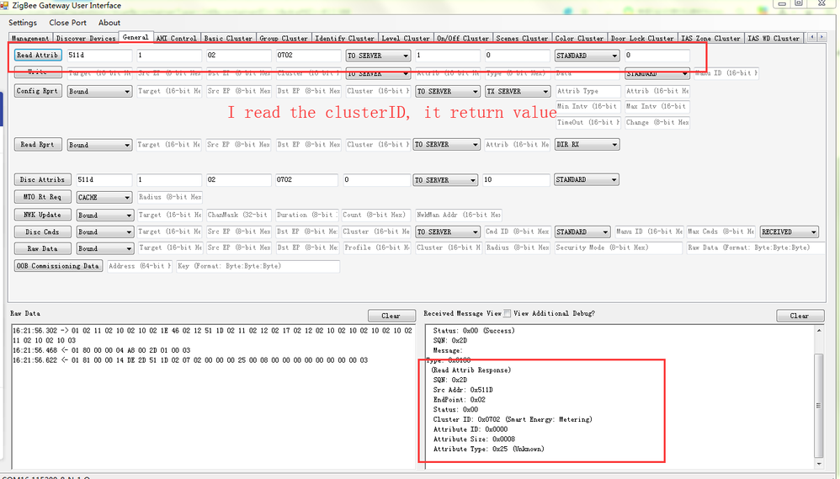The height and width of the screenshot is (479, 840).
Task: Click the MTO Rt Req button
Action: coord(42,197)
